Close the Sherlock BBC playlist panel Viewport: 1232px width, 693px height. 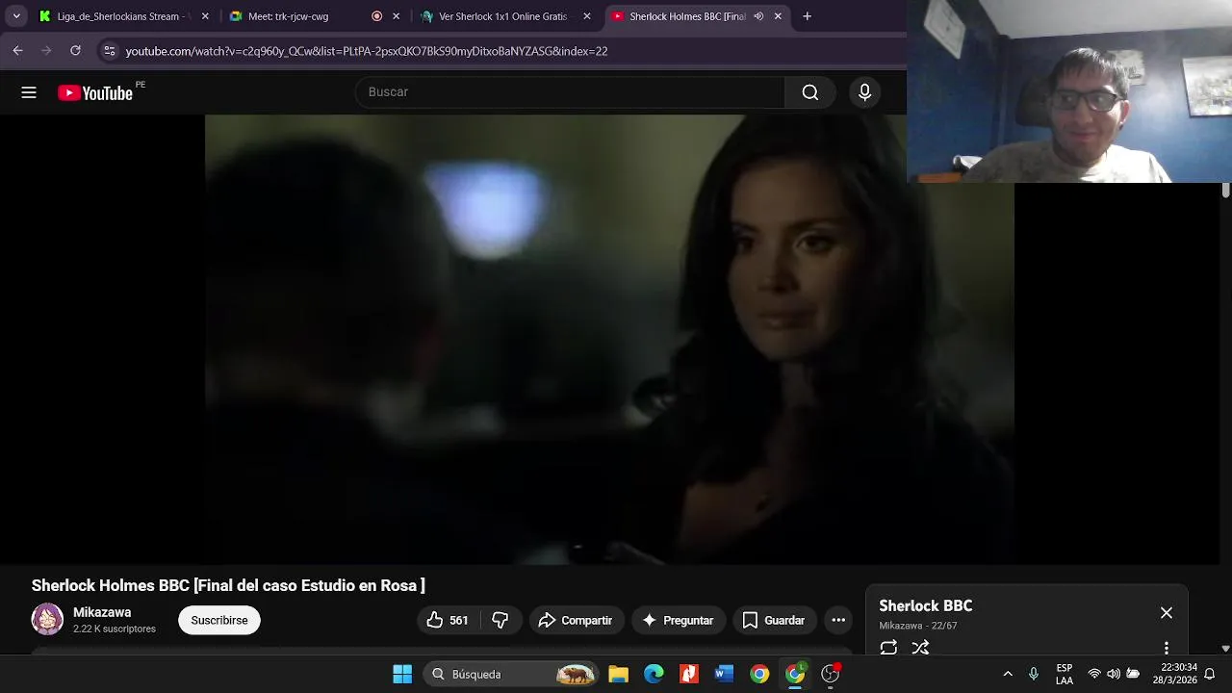[x=1167, y=613]
